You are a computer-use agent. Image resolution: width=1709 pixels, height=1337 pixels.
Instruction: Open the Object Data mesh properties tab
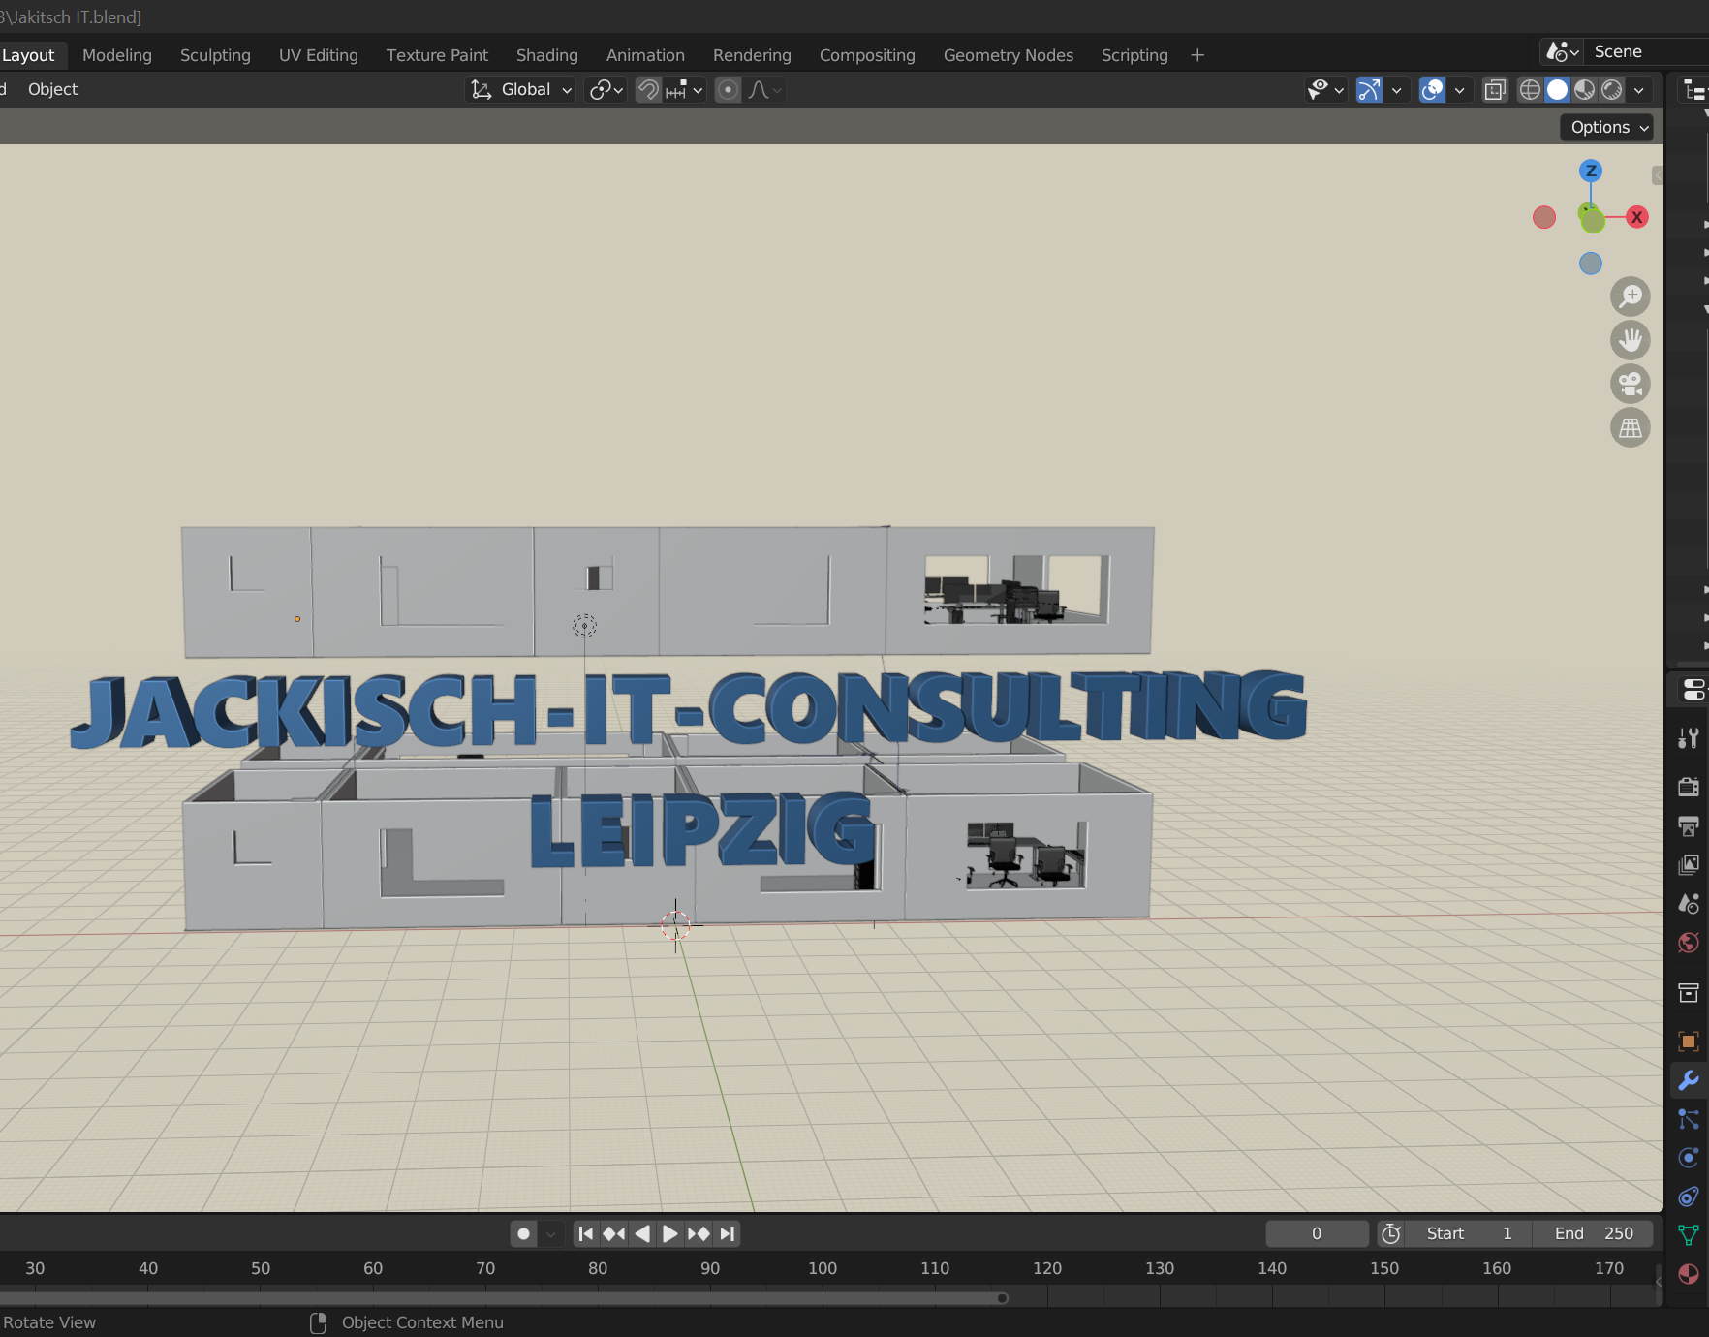pyautogui.click(x=1689, y=1235)
